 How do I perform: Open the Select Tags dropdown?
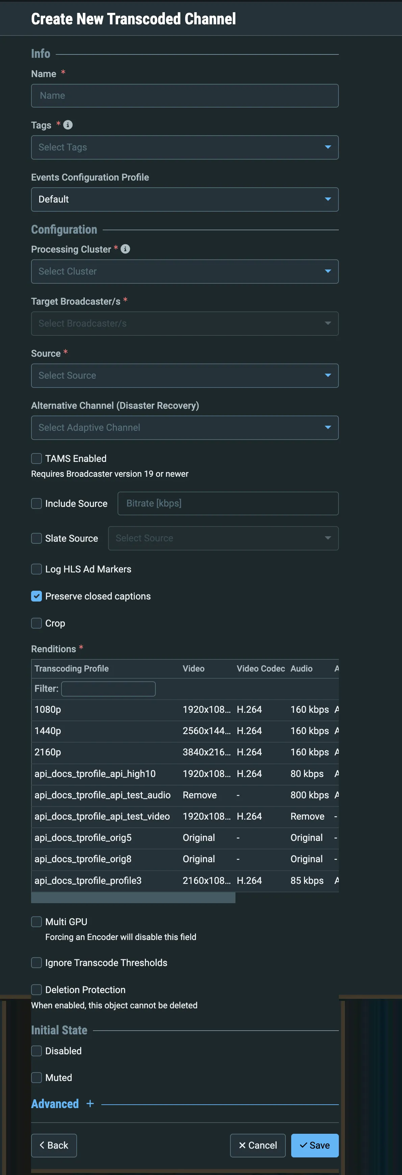(x=184, y=147)
